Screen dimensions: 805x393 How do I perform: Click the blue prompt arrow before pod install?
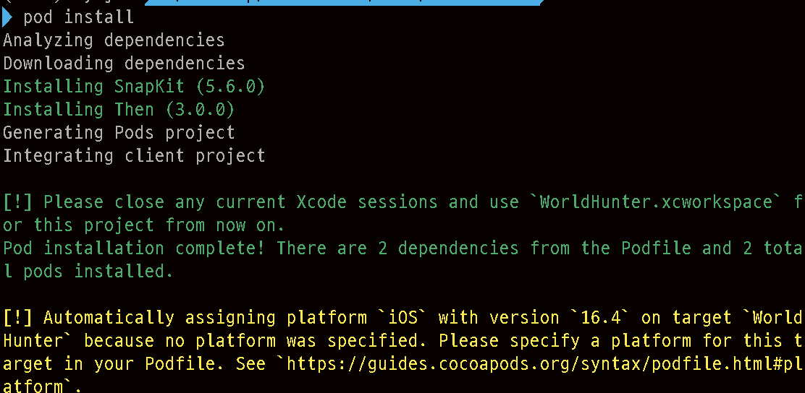pyautogui.click(x=7, y=17)
